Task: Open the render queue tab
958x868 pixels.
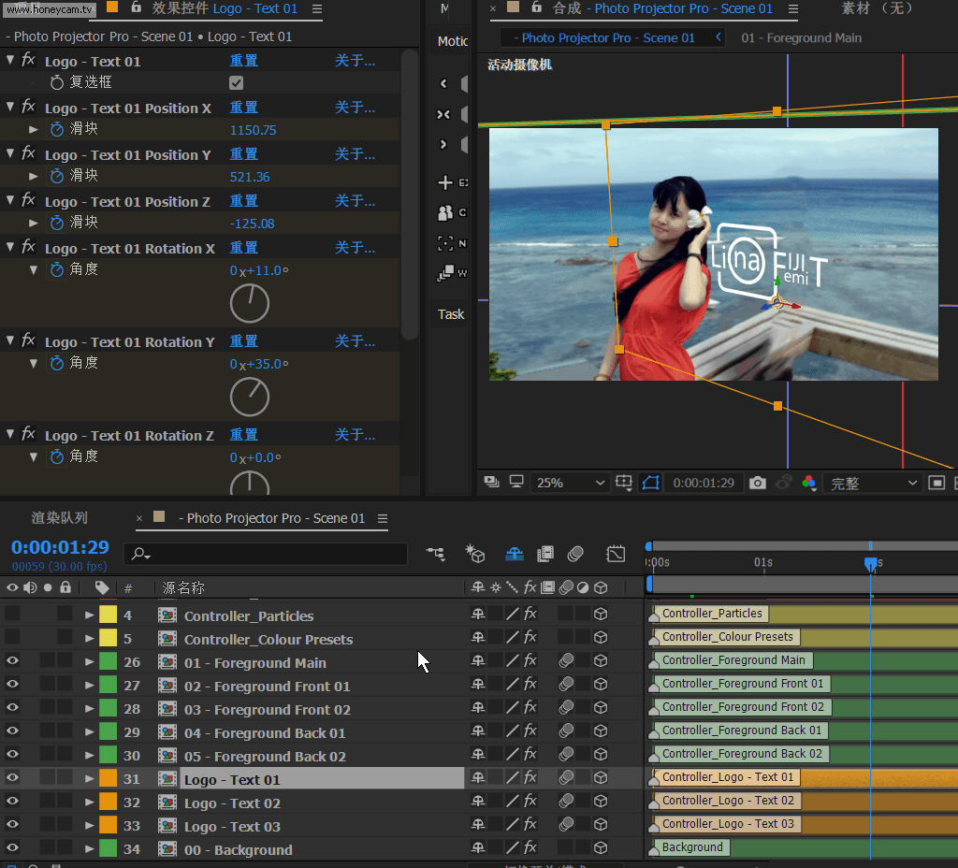Action: (59, 518)
